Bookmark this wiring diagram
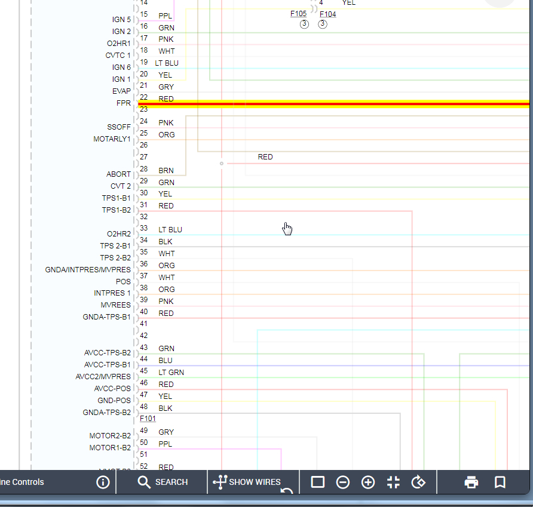The height and width of the screenshot is (507, 533). 500,482
